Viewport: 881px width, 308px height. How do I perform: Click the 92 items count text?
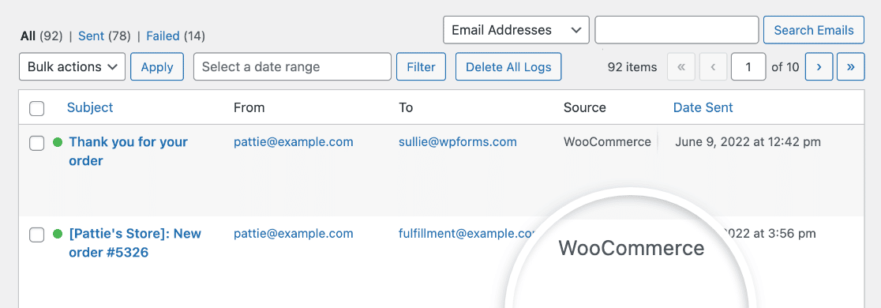[632, 67]
